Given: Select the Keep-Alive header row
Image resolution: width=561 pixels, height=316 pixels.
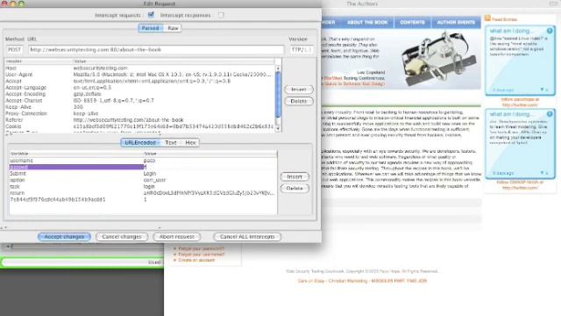Looking at the screenshot, I should tap(139, 107).
